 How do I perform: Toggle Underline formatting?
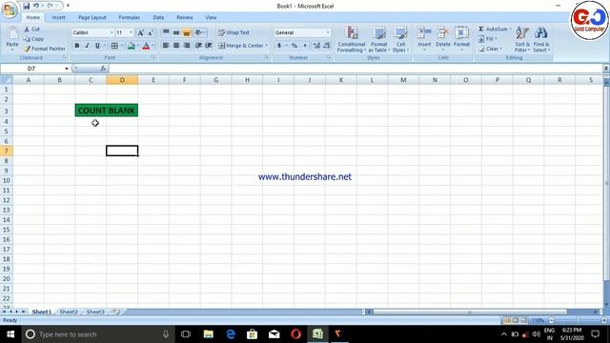tap(97, 46)
